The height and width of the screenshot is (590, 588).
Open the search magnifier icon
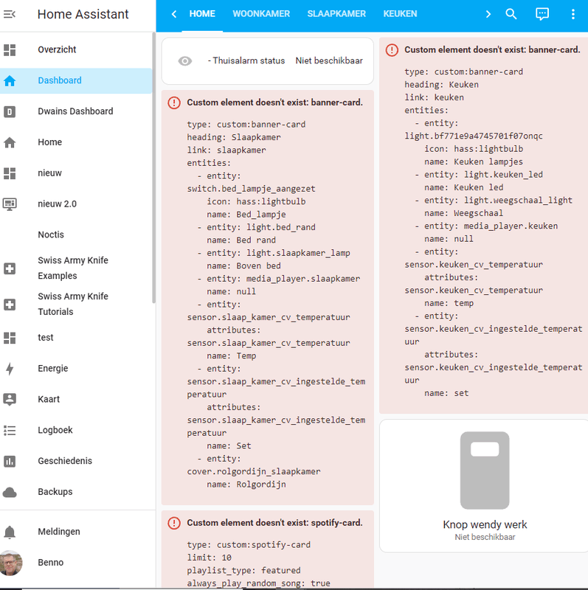(511, 14)
